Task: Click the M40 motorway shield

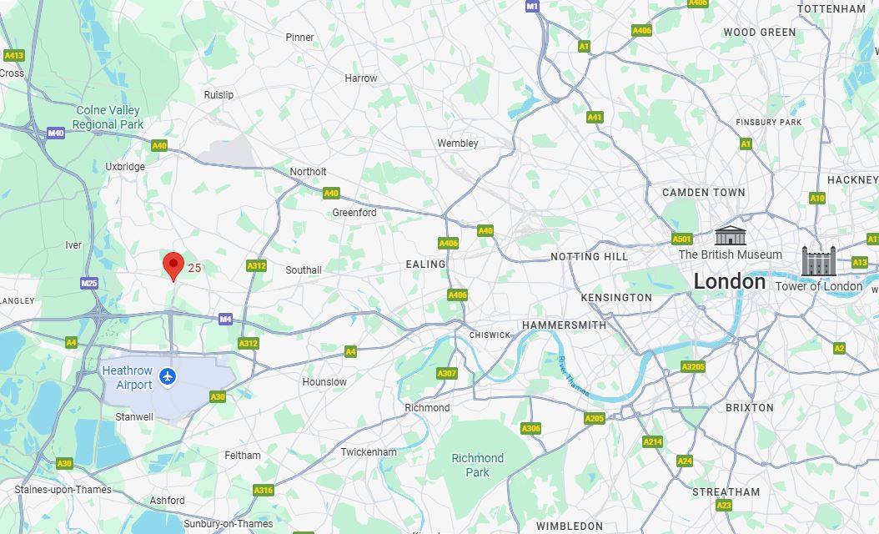Action: coord(56,133)
